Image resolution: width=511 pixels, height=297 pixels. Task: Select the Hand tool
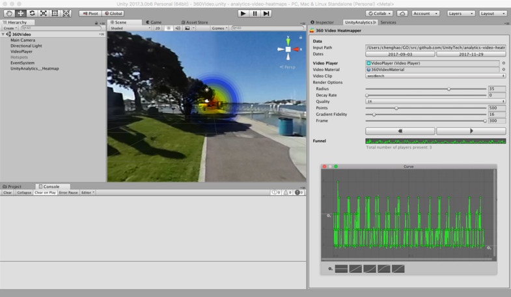(x=9, y=14)
